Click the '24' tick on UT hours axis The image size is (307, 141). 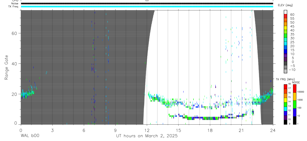click(273, 130)
